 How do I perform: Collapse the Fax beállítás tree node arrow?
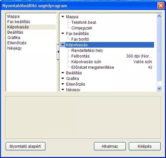pos(63,33)
